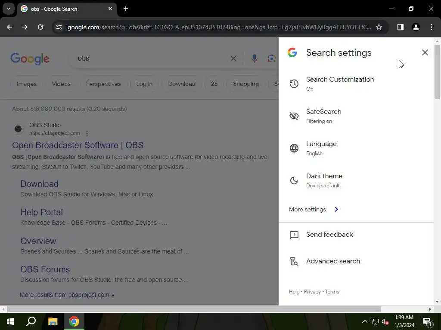Image resolution: width=441 pixels, height=330 pixels.
Task: Click the Dark theme moon icon
Action: 294,180
